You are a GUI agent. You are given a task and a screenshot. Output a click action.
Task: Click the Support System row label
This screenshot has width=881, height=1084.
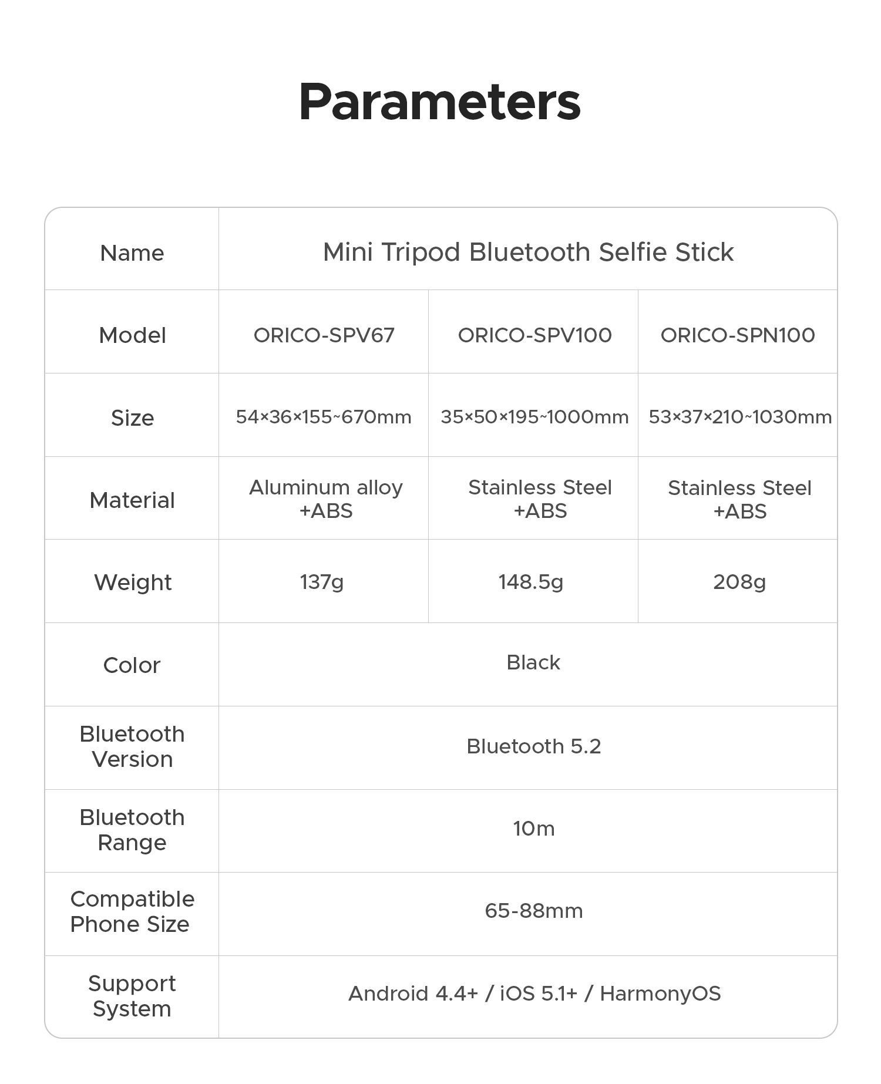pyautogui.click(x=132, y=996)
